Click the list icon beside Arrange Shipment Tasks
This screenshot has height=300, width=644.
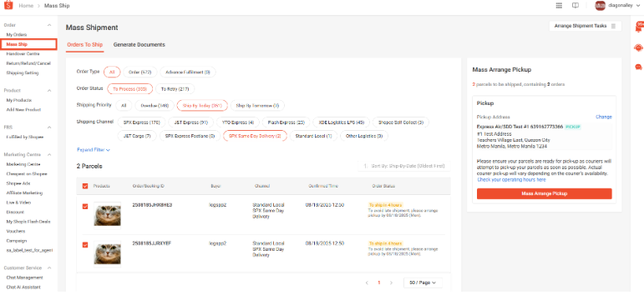pyautogui.click(x=613, y=26)
